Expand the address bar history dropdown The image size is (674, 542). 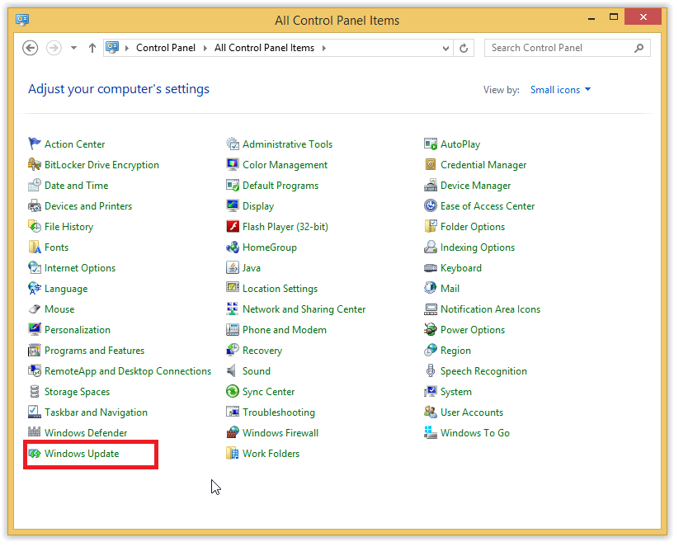(445, 48)
